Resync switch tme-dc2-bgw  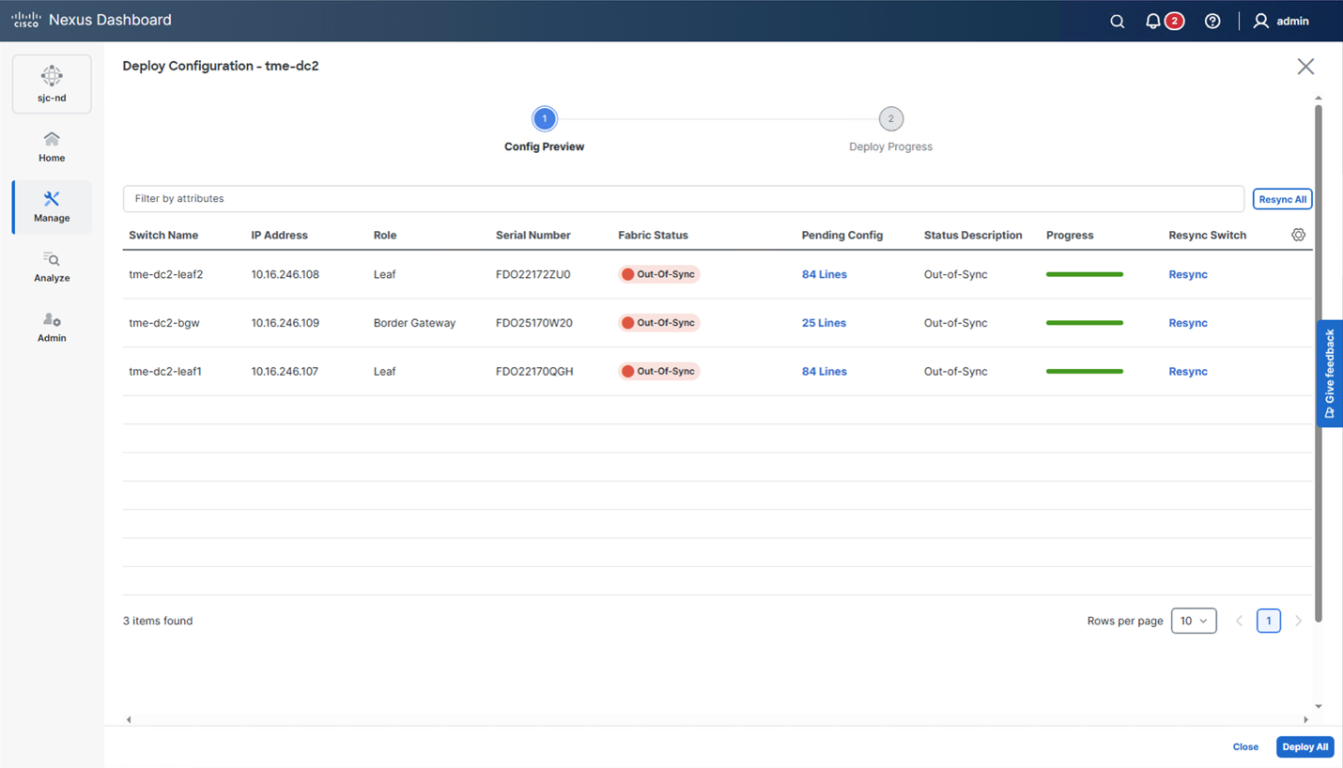point(1188,323)
